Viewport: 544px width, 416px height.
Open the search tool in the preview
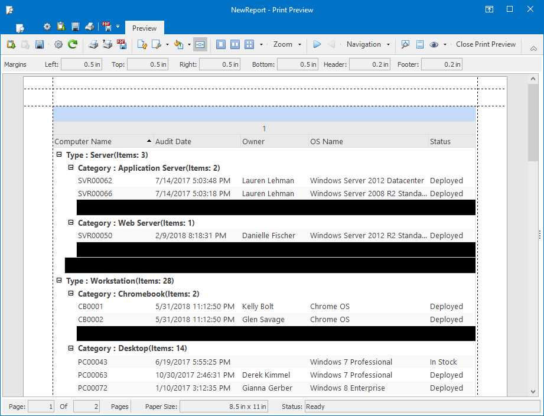click(405, 44)
